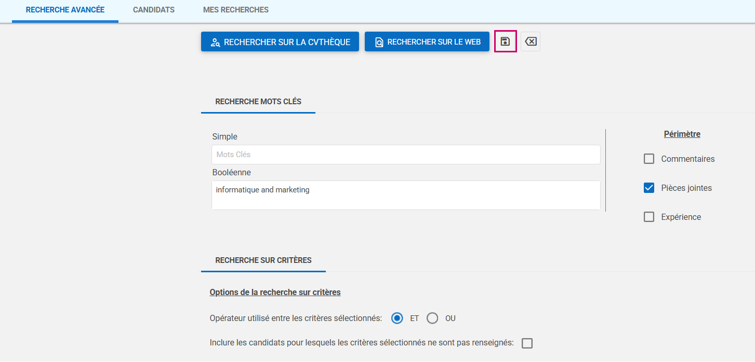The image size is (755, 362).
Task: Choose the OU operator radio button
Action: tap(432, 318)
